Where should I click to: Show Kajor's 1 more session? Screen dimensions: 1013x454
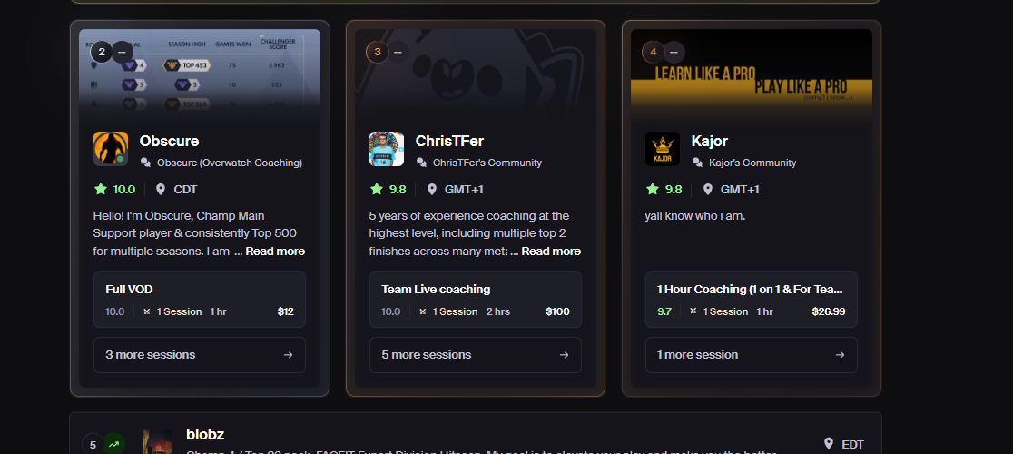752,354
